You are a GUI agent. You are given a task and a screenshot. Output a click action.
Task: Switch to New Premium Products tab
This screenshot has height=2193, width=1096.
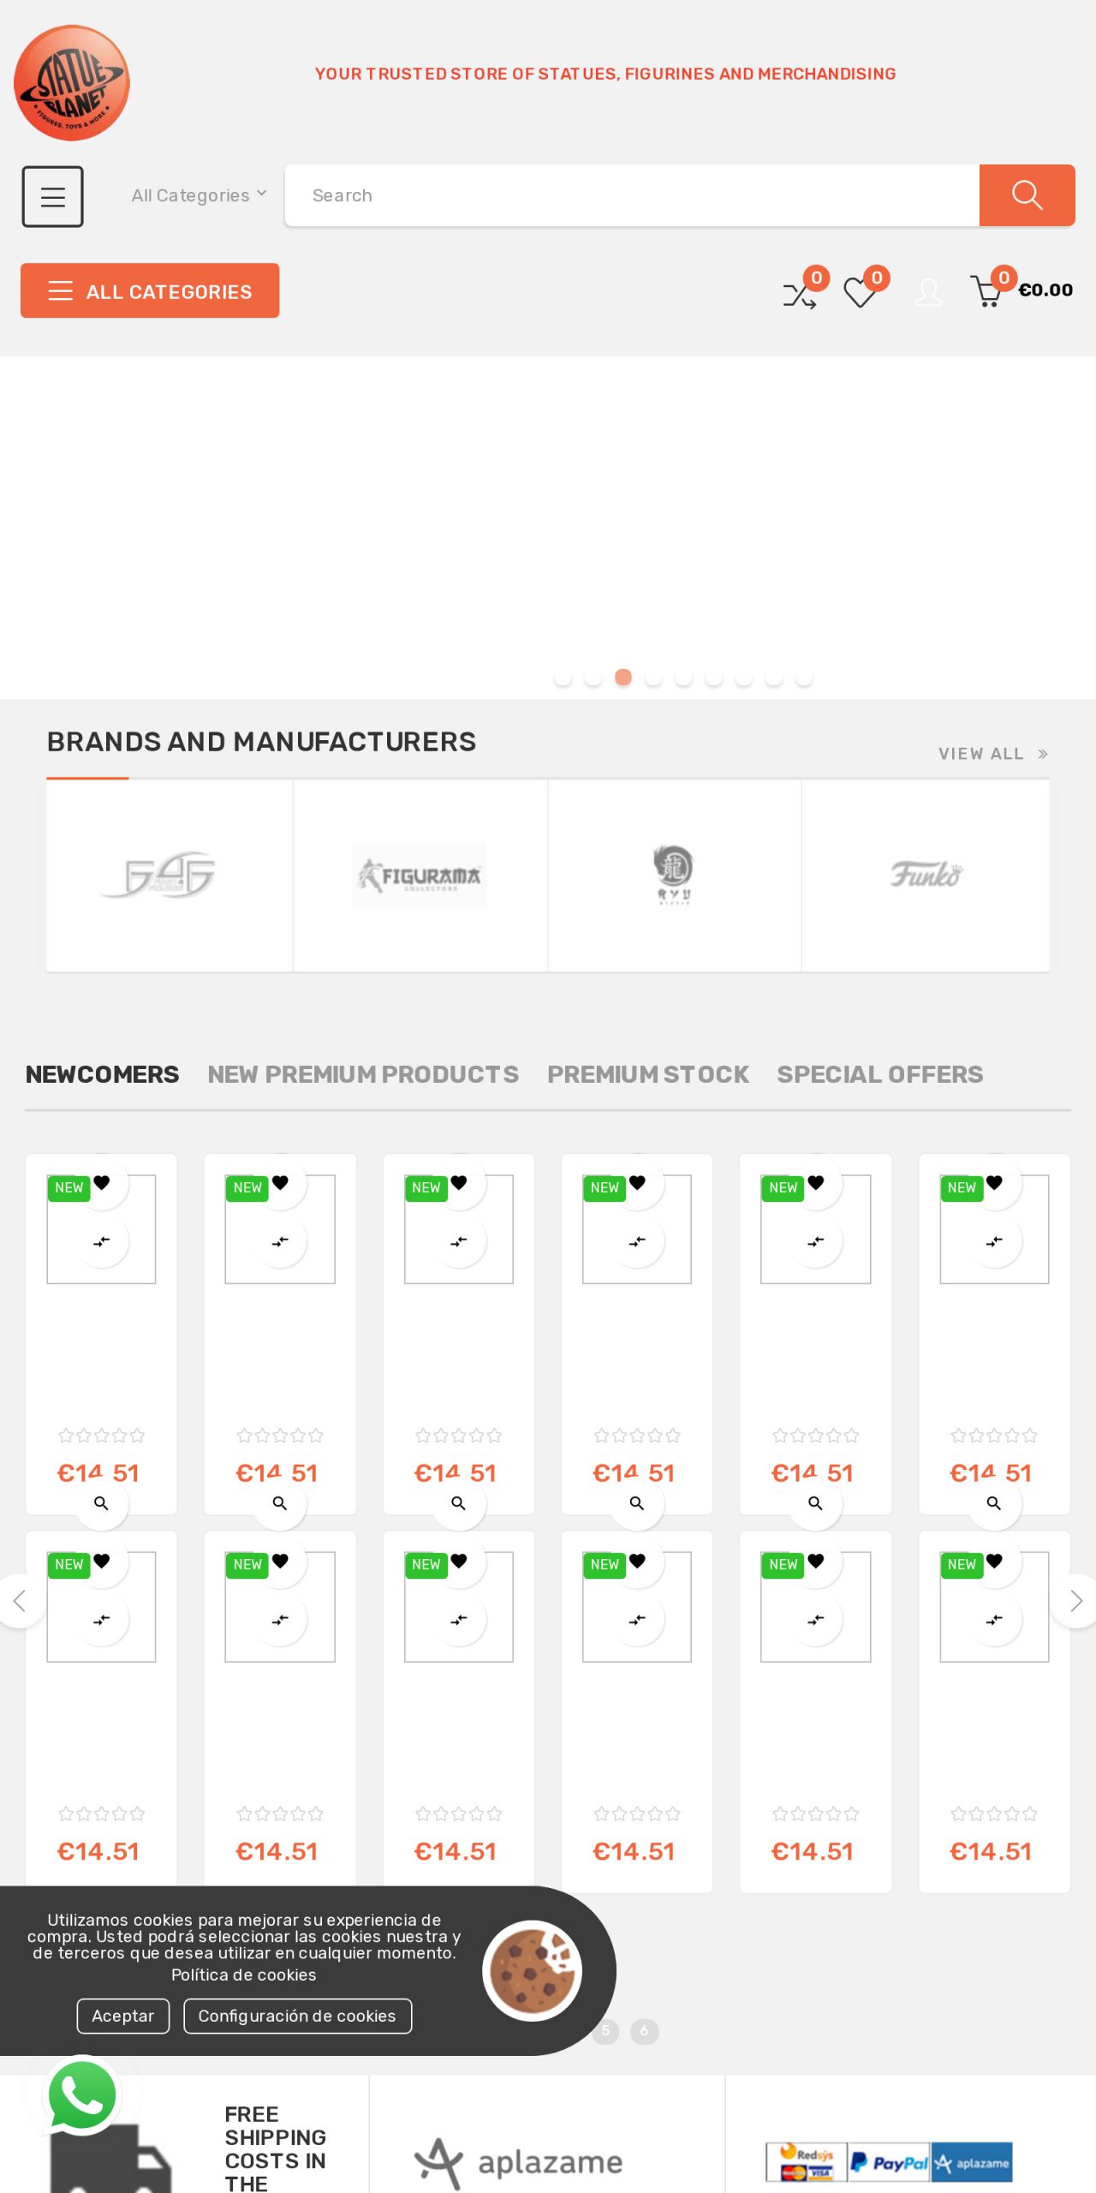click(x=363, y=1074)
